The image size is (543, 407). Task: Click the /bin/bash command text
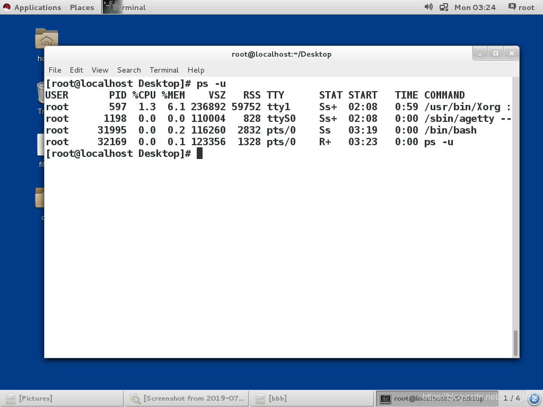(x=451, y=130)
